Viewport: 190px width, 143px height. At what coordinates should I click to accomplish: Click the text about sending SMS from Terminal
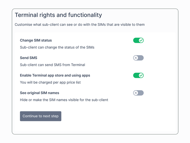pos(52,65)
